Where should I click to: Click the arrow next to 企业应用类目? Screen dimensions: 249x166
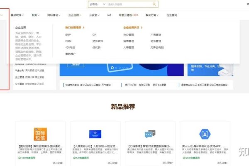coord(142,27)
